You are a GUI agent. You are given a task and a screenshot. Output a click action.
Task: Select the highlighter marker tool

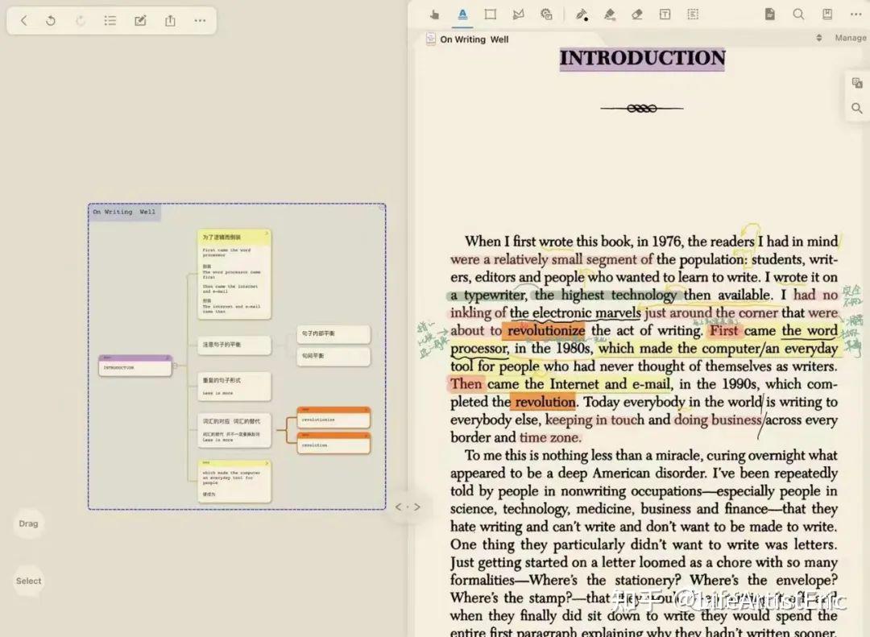click(x=610, y=14)
